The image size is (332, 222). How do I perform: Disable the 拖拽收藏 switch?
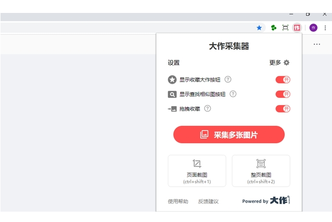click(283, 109)
